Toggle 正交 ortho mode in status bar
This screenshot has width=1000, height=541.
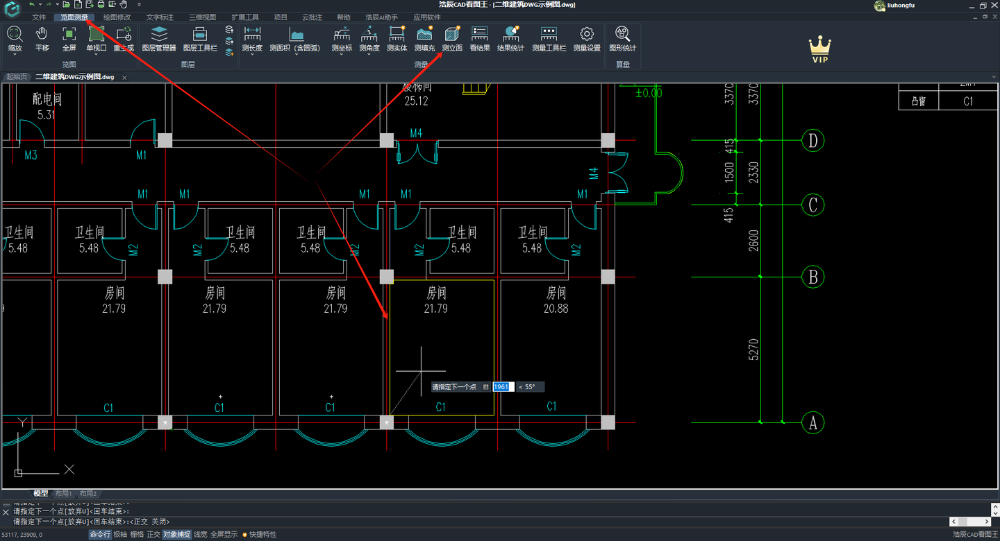(153, 534)
